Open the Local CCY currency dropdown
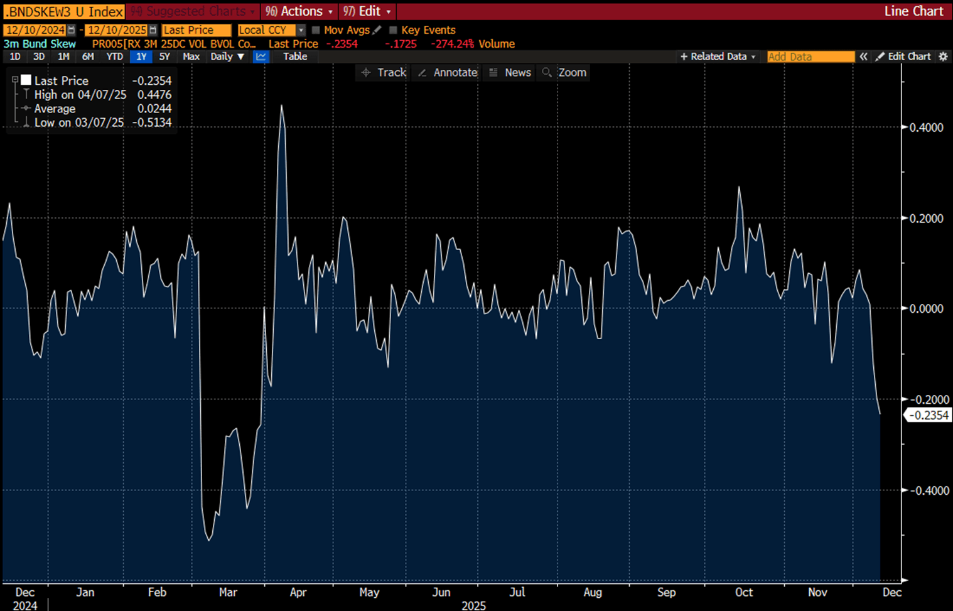The width and height of the screenshot is (953, 611). (301, 30)
